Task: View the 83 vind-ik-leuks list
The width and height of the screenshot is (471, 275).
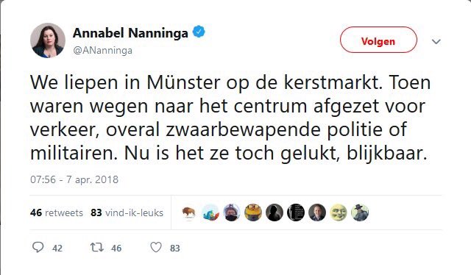Action: point(127,213)
